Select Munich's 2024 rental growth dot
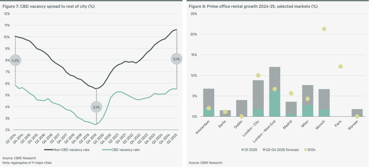The height and width of the screenshot is (168, 369). click(x=324, y=29)
